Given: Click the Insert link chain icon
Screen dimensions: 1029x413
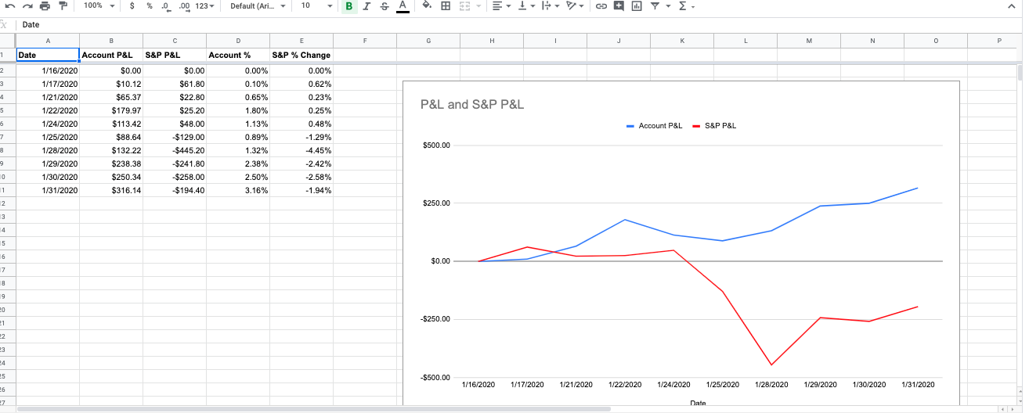Looking at the screenshot, I should pyautogui.click(x=601, y=6).
